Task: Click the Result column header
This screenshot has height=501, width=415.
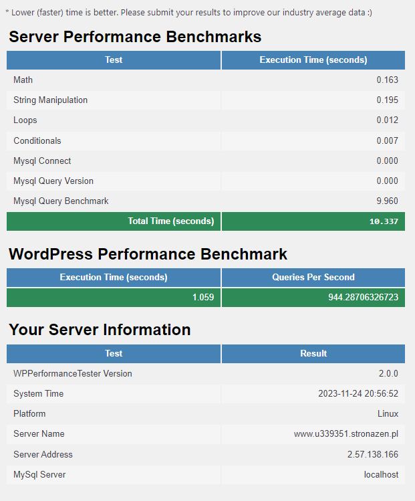Action: coord(313,353)
